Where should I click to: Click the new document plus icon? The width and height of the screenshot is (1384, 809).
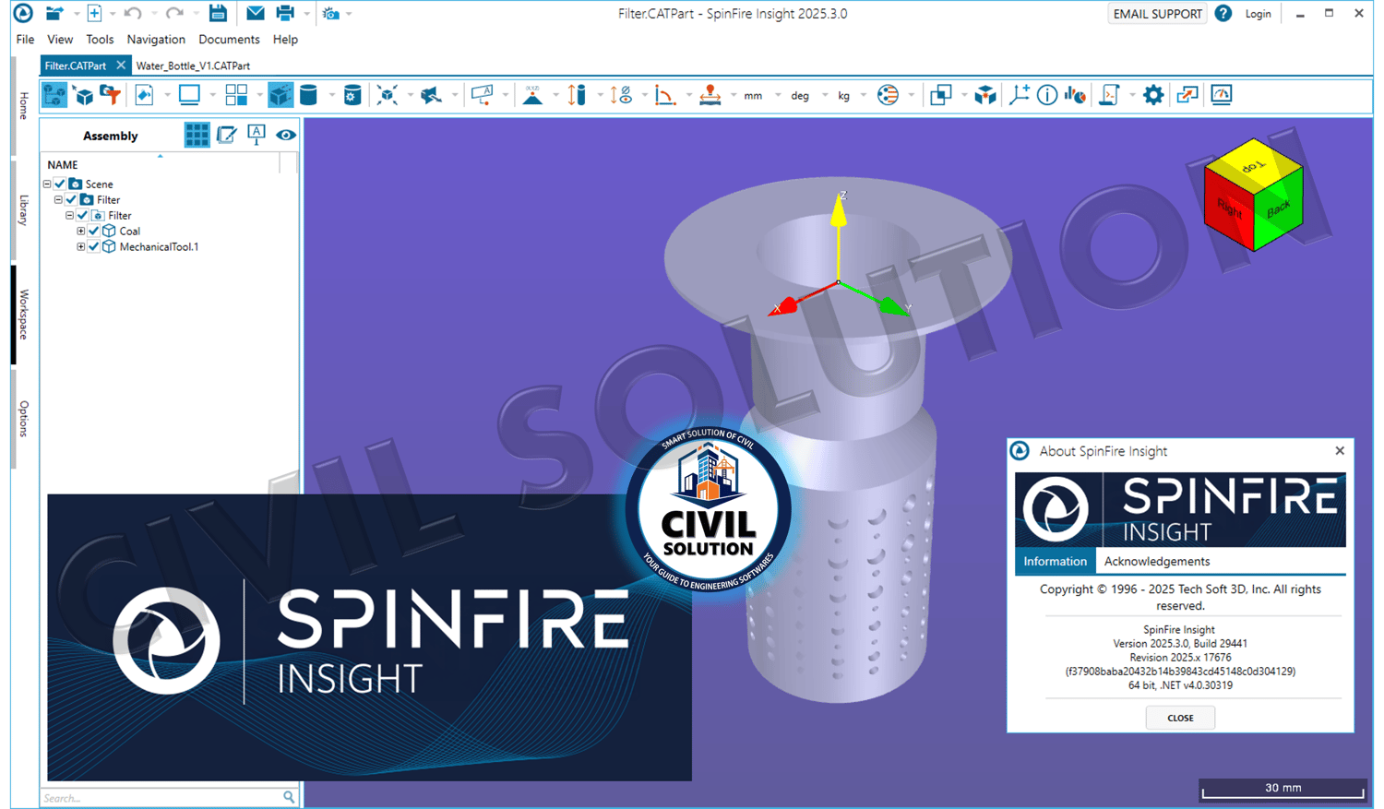[94, 14]
